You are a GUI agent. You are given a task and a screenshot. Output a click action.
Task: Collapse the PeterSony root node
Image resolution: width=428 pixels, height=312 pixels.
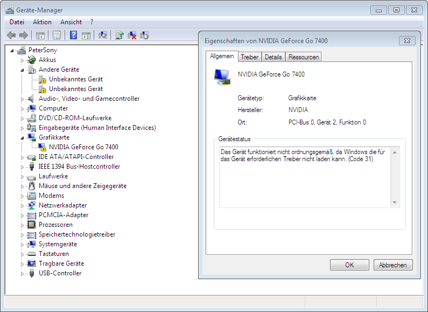pyautogui.click(x=12, y=51)
